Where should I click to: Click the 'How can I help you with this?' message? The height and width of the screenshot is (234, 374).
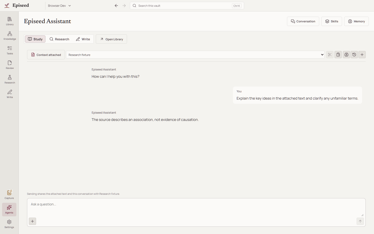tap(116, 76)
